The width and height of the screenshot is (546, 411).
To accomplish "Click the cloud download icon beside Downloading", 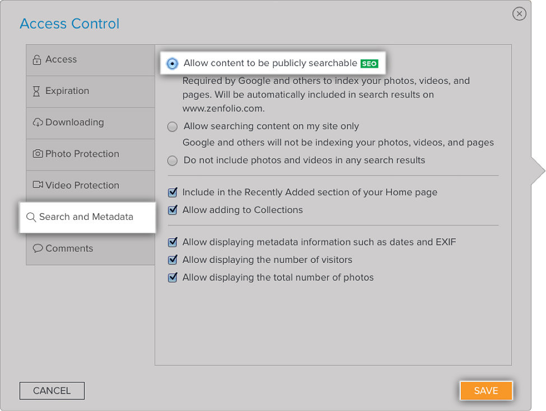I will [38, 122].
